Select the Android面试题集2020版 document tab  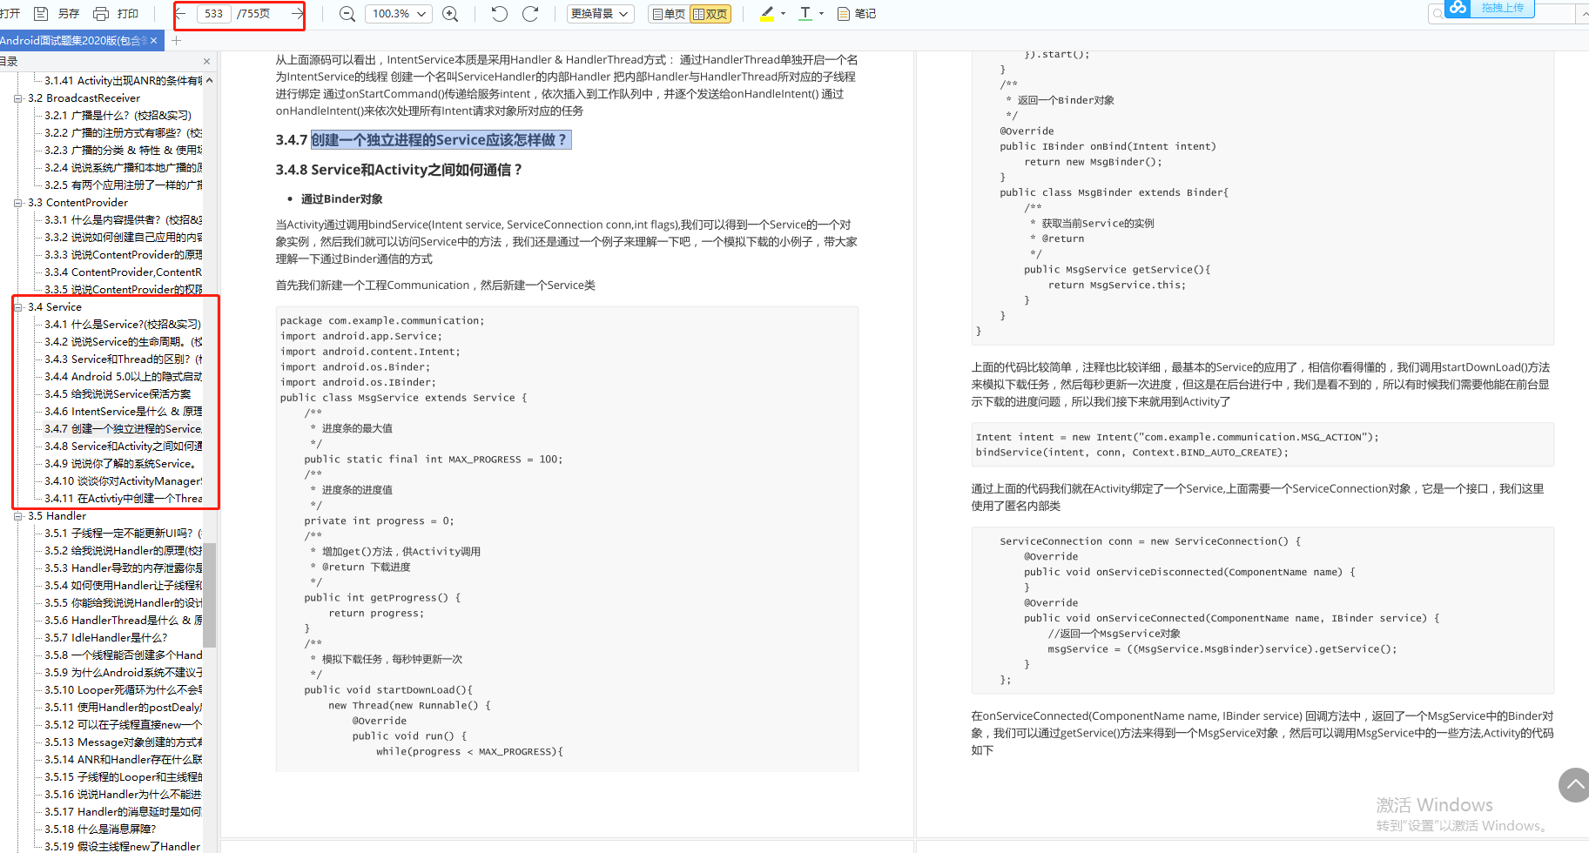(x=74, y=41)
